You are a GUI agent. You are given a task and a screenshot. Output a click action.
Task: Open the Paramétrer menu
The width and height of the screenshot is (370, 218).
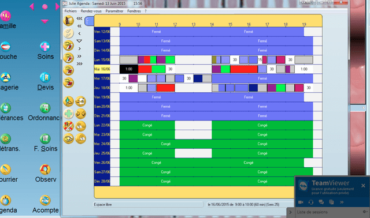click(x=114, y=11)
